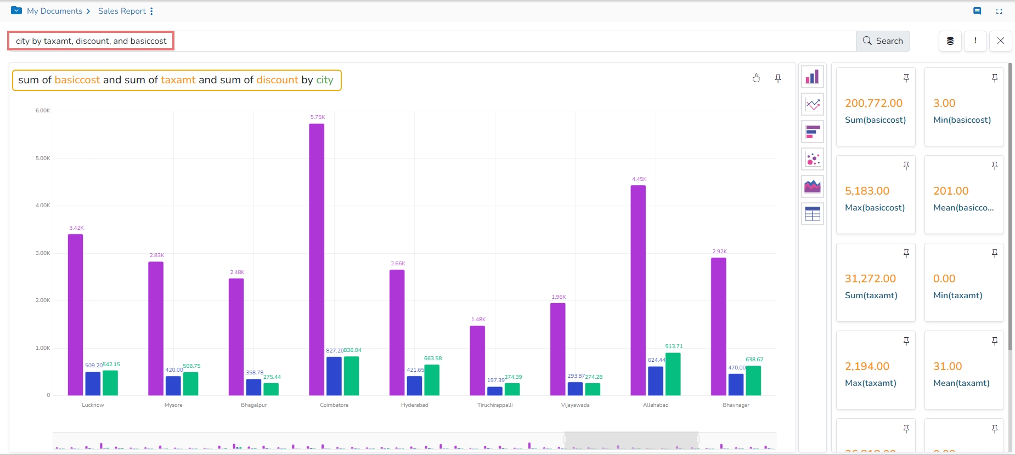
Task: Show the data as table view
Action: [x=813, y=214]
